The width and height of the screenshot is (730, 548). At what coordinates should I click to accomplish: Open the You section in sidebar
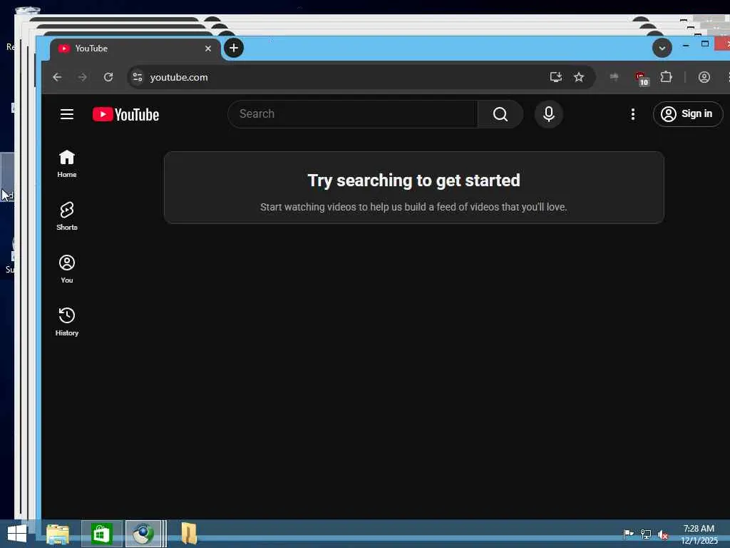pyautogui.click(x=66, y=269)
